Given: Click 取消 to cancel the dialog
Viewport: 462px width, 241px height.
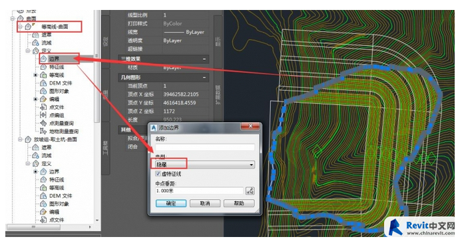Looking at the screenshot, I should click(x=205, y=203).
